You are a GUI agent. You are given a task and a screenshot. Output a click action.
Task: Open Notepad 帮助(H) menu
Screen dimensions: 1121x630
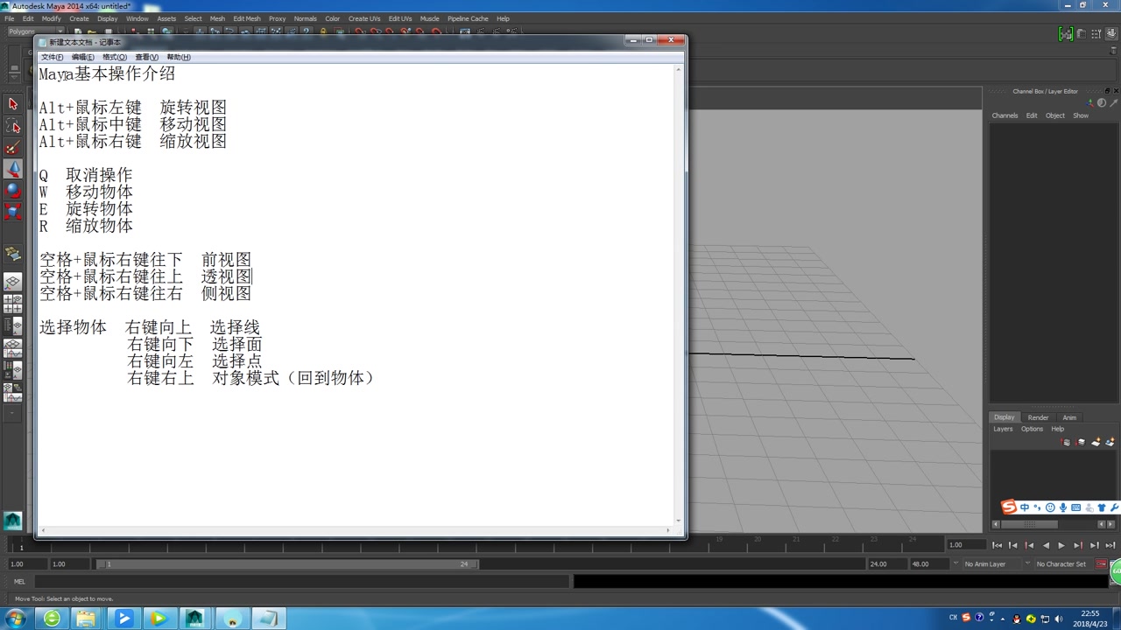pyautogui.click(x=179, y=57)
